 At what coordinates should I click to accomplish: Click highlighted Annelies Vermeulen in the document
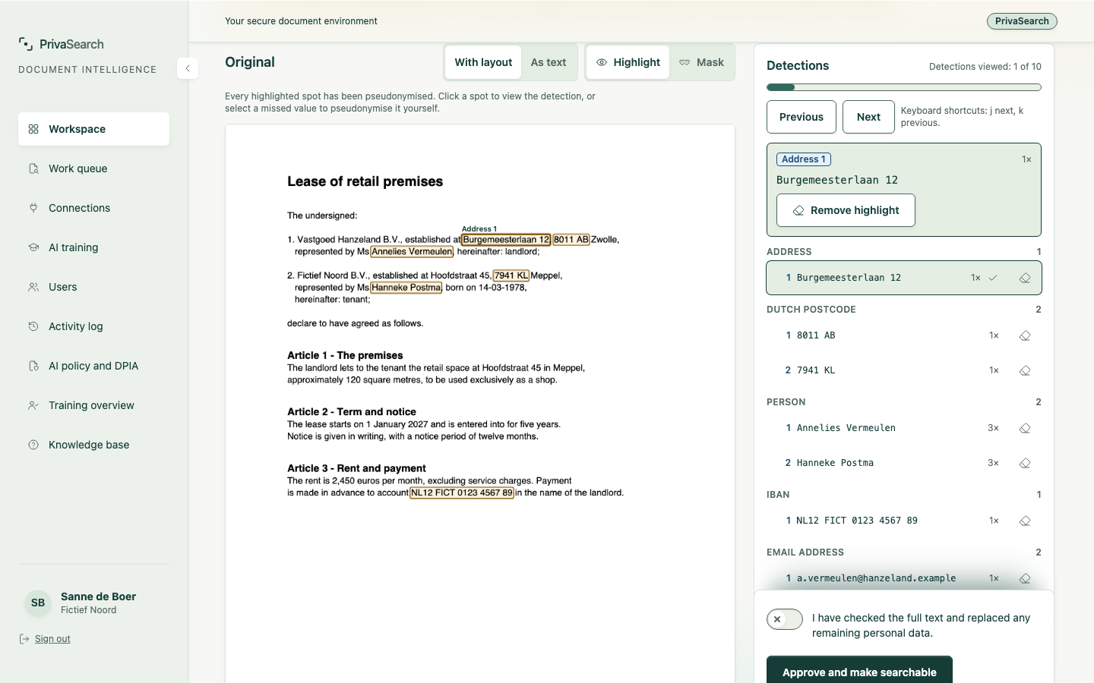(x=412, y=252)
